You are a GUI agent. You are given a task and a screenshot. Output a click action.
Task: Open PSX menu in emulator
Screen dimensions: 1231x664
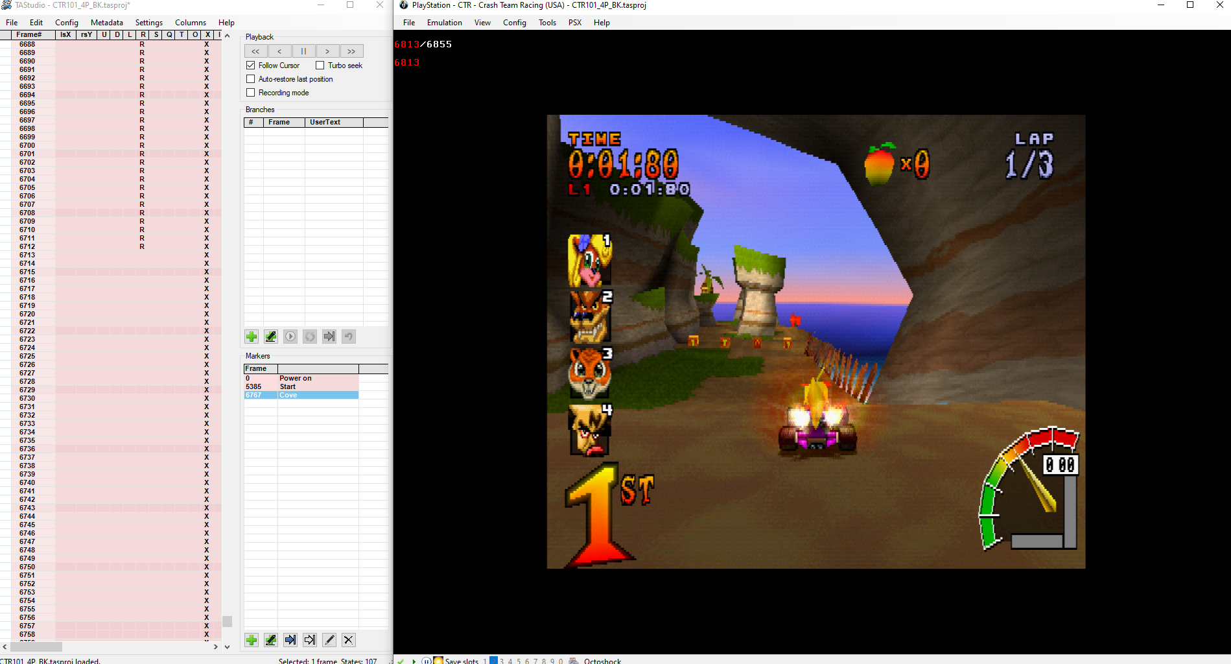point(575,23)
